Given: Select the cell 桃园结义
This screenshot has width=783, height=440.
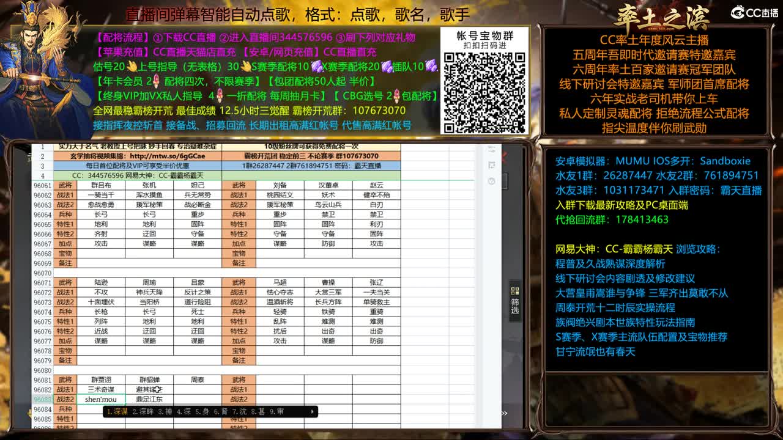Looking at the screenshot, I should click(x=280, y=195).
